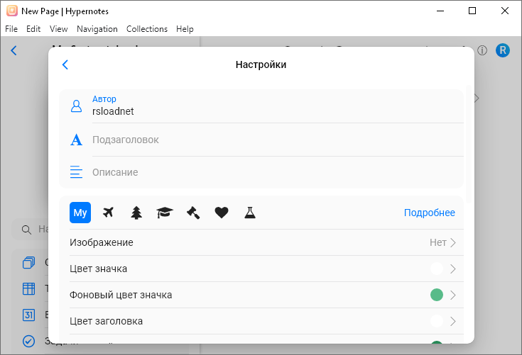The height and width of the screenshot is (355, 522).
Task: Choose the pine tree icon
Action: [136, 213]
